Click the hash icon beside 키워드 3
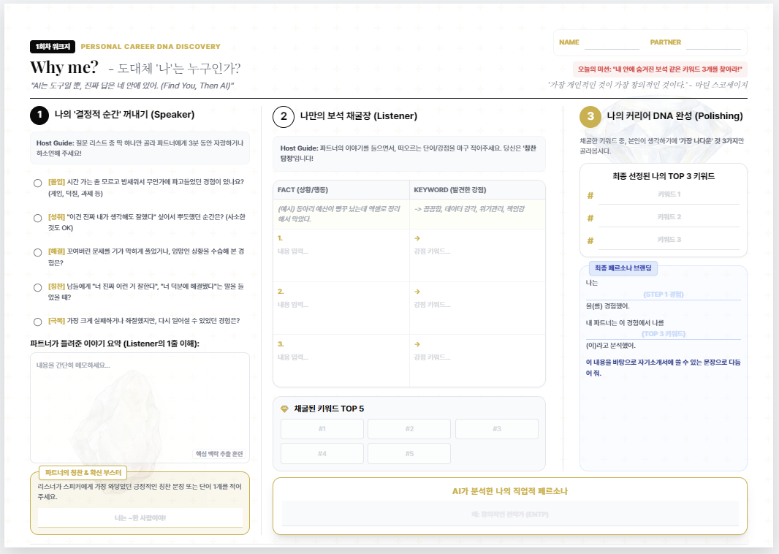 click(x=592, y=240)
